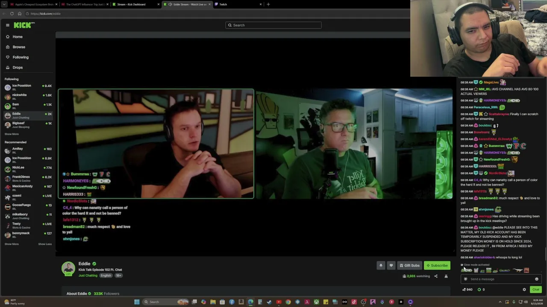Go back to the previous page
Screen dimensions: 547x307
(4, 14)
